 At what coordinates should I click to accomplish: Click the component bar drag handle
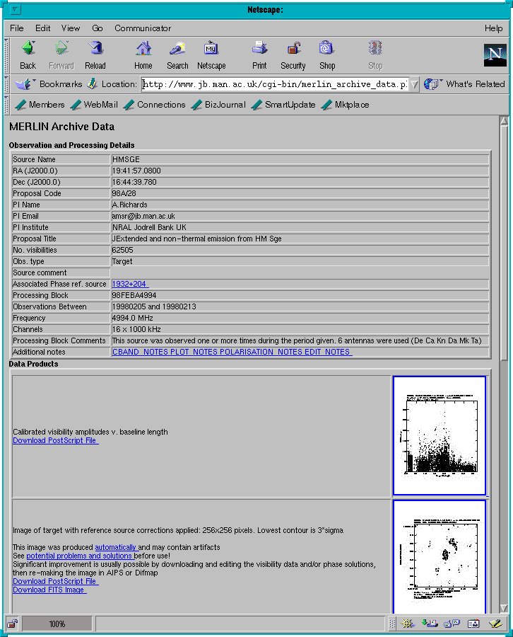click(391, 624)
